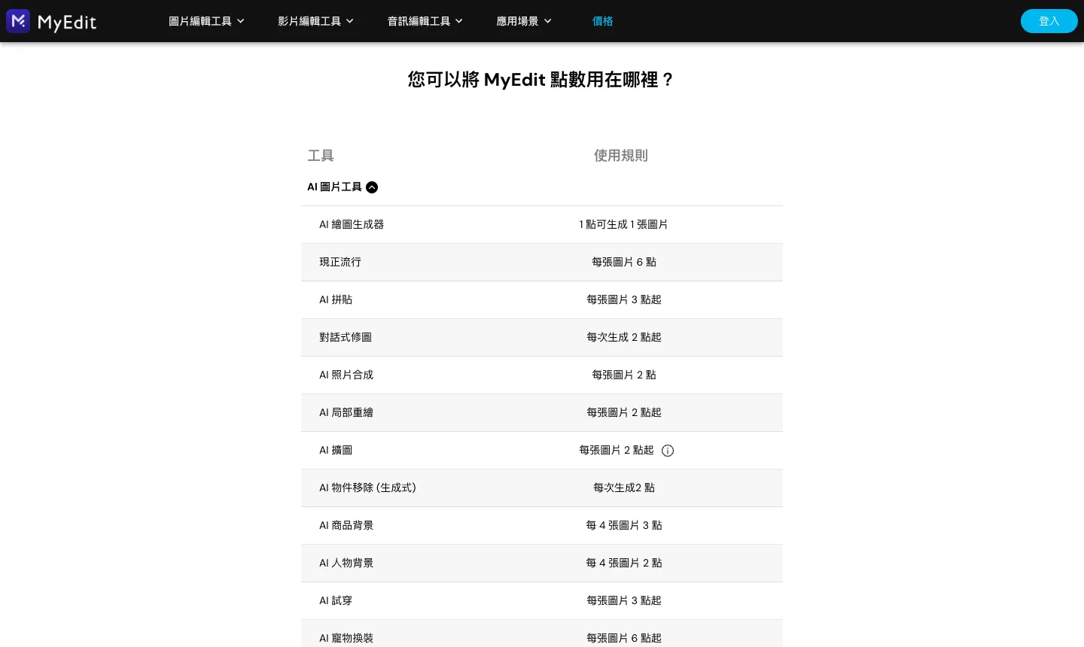This screenshot has width=1084, height=647.
Task: Click the heading 您可以將 MyEdit 點數用在哪裡？
Action: pyautogui.click(x=542, y=80)
